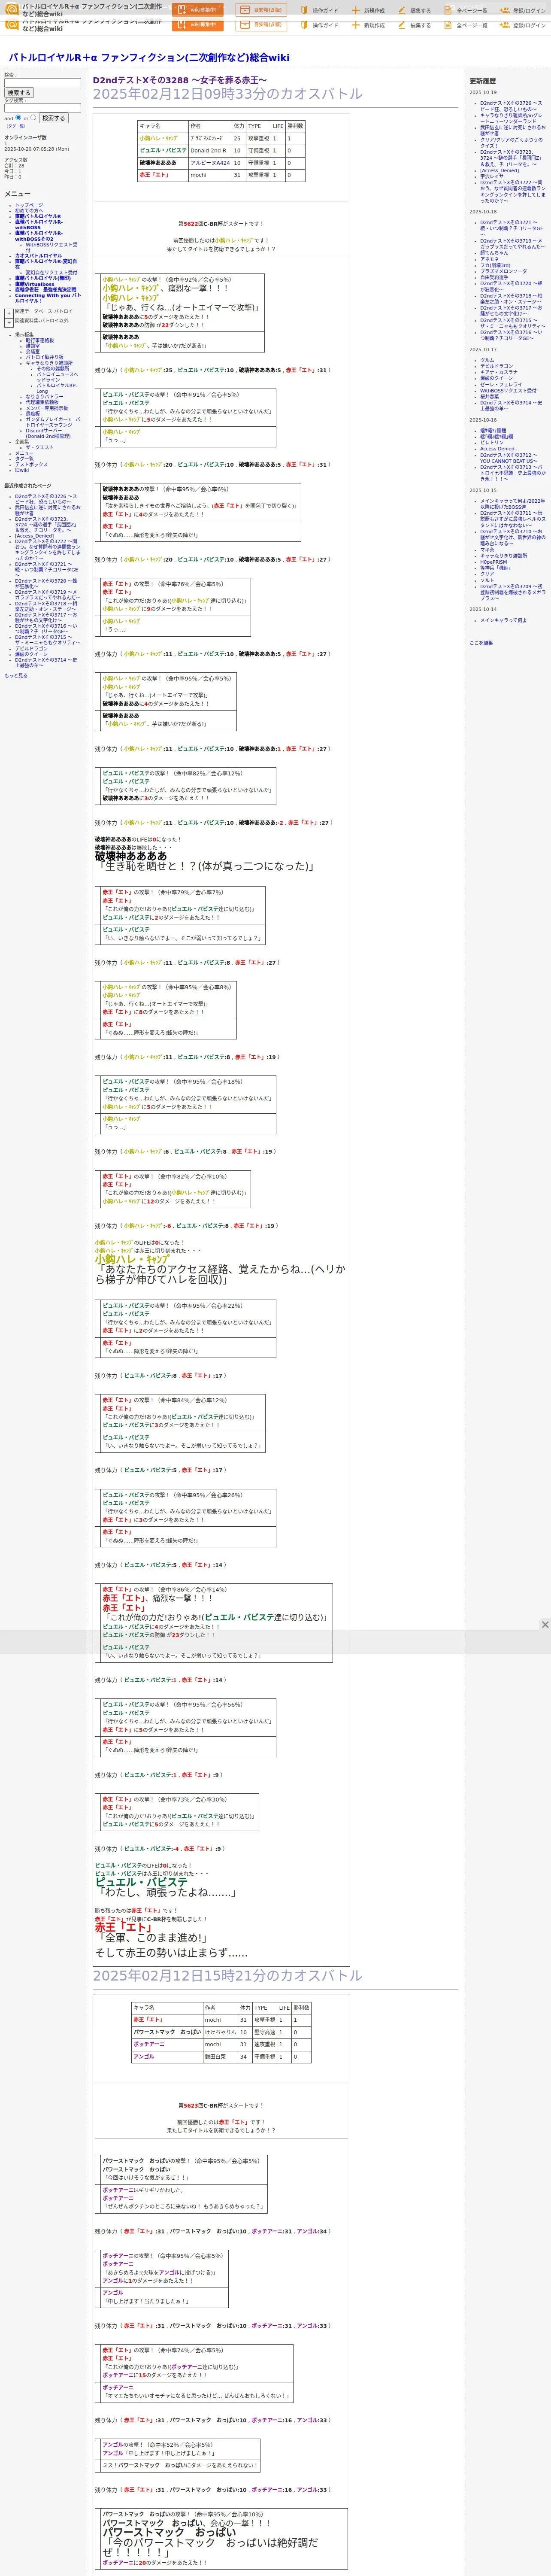Image resolution: width=551 pixels, height=2576 pixels.
Task: Open 初めての方へ in the menu
Action: (30, 211)
